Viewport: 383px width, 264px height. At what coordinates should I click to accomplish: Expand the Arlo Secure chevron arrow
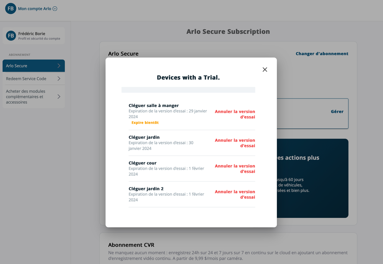tap(59, 66)
